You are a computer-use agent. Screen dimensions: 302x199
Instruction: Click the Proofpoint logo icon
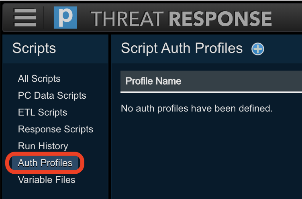pos(65,18)
